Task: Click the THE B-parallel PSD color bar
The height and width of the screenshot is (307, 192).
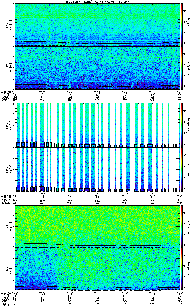Action: (182, 269)
